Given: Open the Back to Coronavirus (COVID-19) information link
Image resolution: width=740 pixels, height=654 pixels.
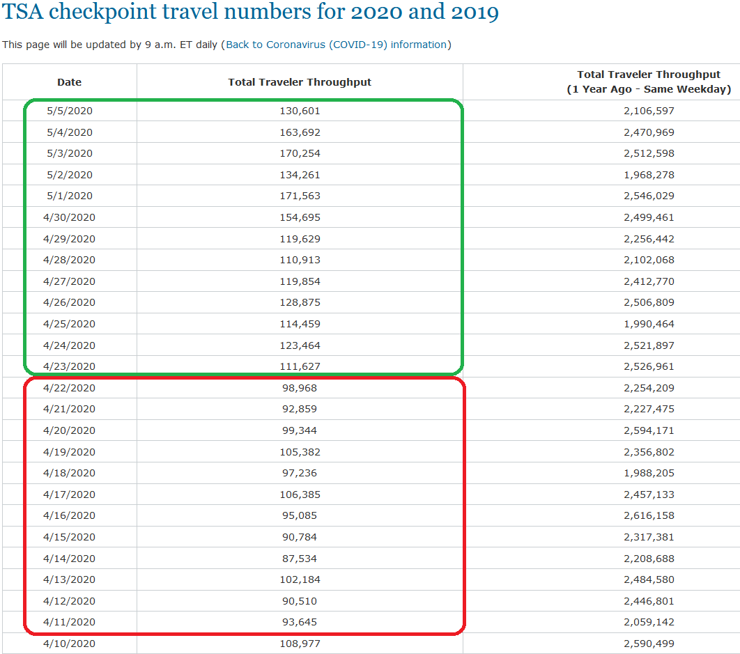Looking at the screenshot, I should (337, 45).
